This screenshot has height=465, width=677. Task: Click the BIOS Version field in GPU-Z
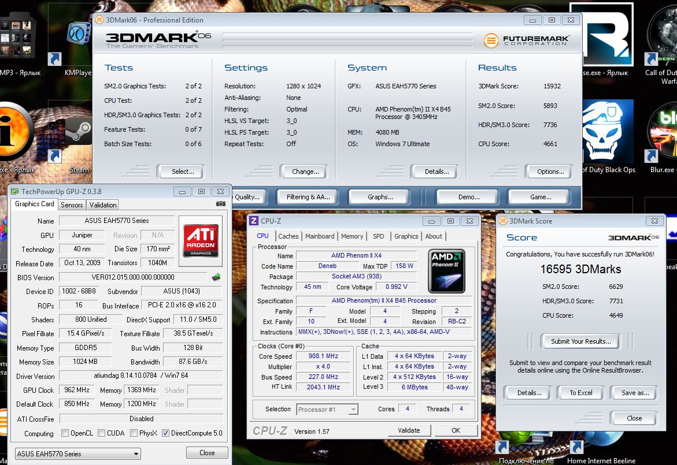click(x=133, y=277)
